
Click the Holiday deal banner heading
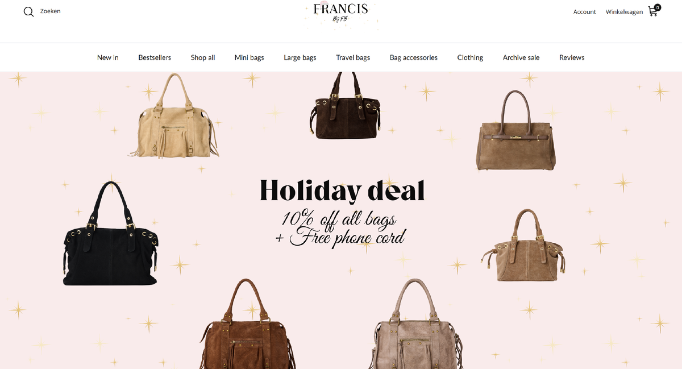point(342,191)
